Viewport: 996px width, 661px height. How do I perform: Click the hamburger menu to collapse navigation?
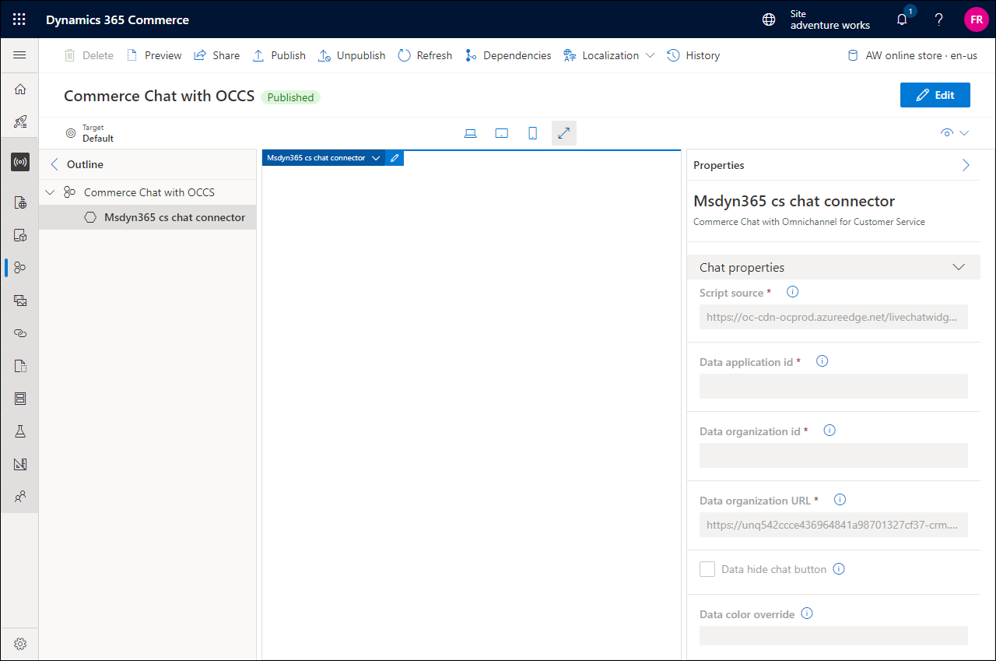point(19,55)
